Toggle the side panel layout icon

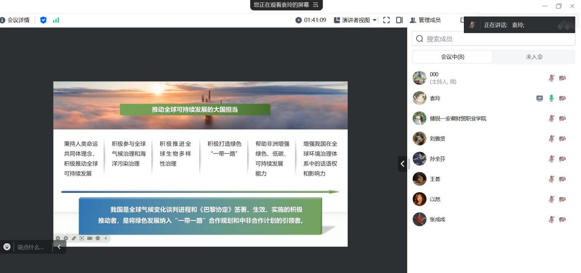tap(399, 20)
